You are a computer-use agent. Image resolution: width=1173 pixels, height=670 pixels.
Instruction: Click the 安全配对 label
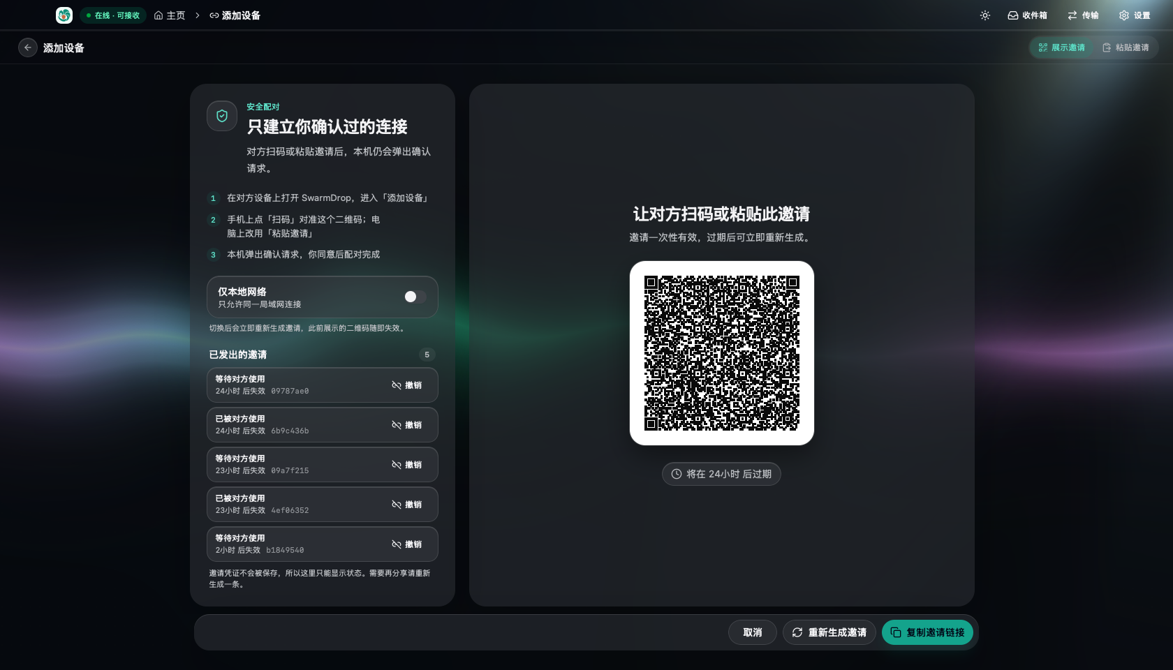tap(263, 107)
